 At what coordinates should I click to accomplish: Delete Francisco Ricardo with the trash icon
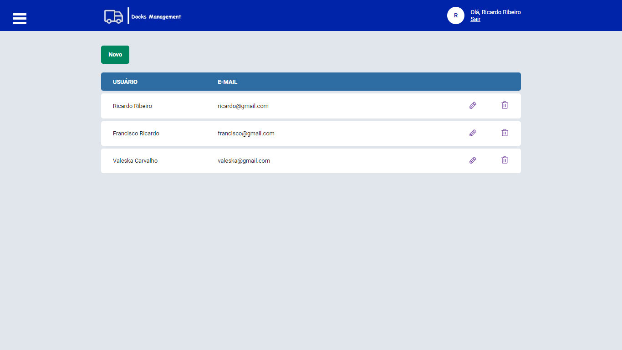505,133
